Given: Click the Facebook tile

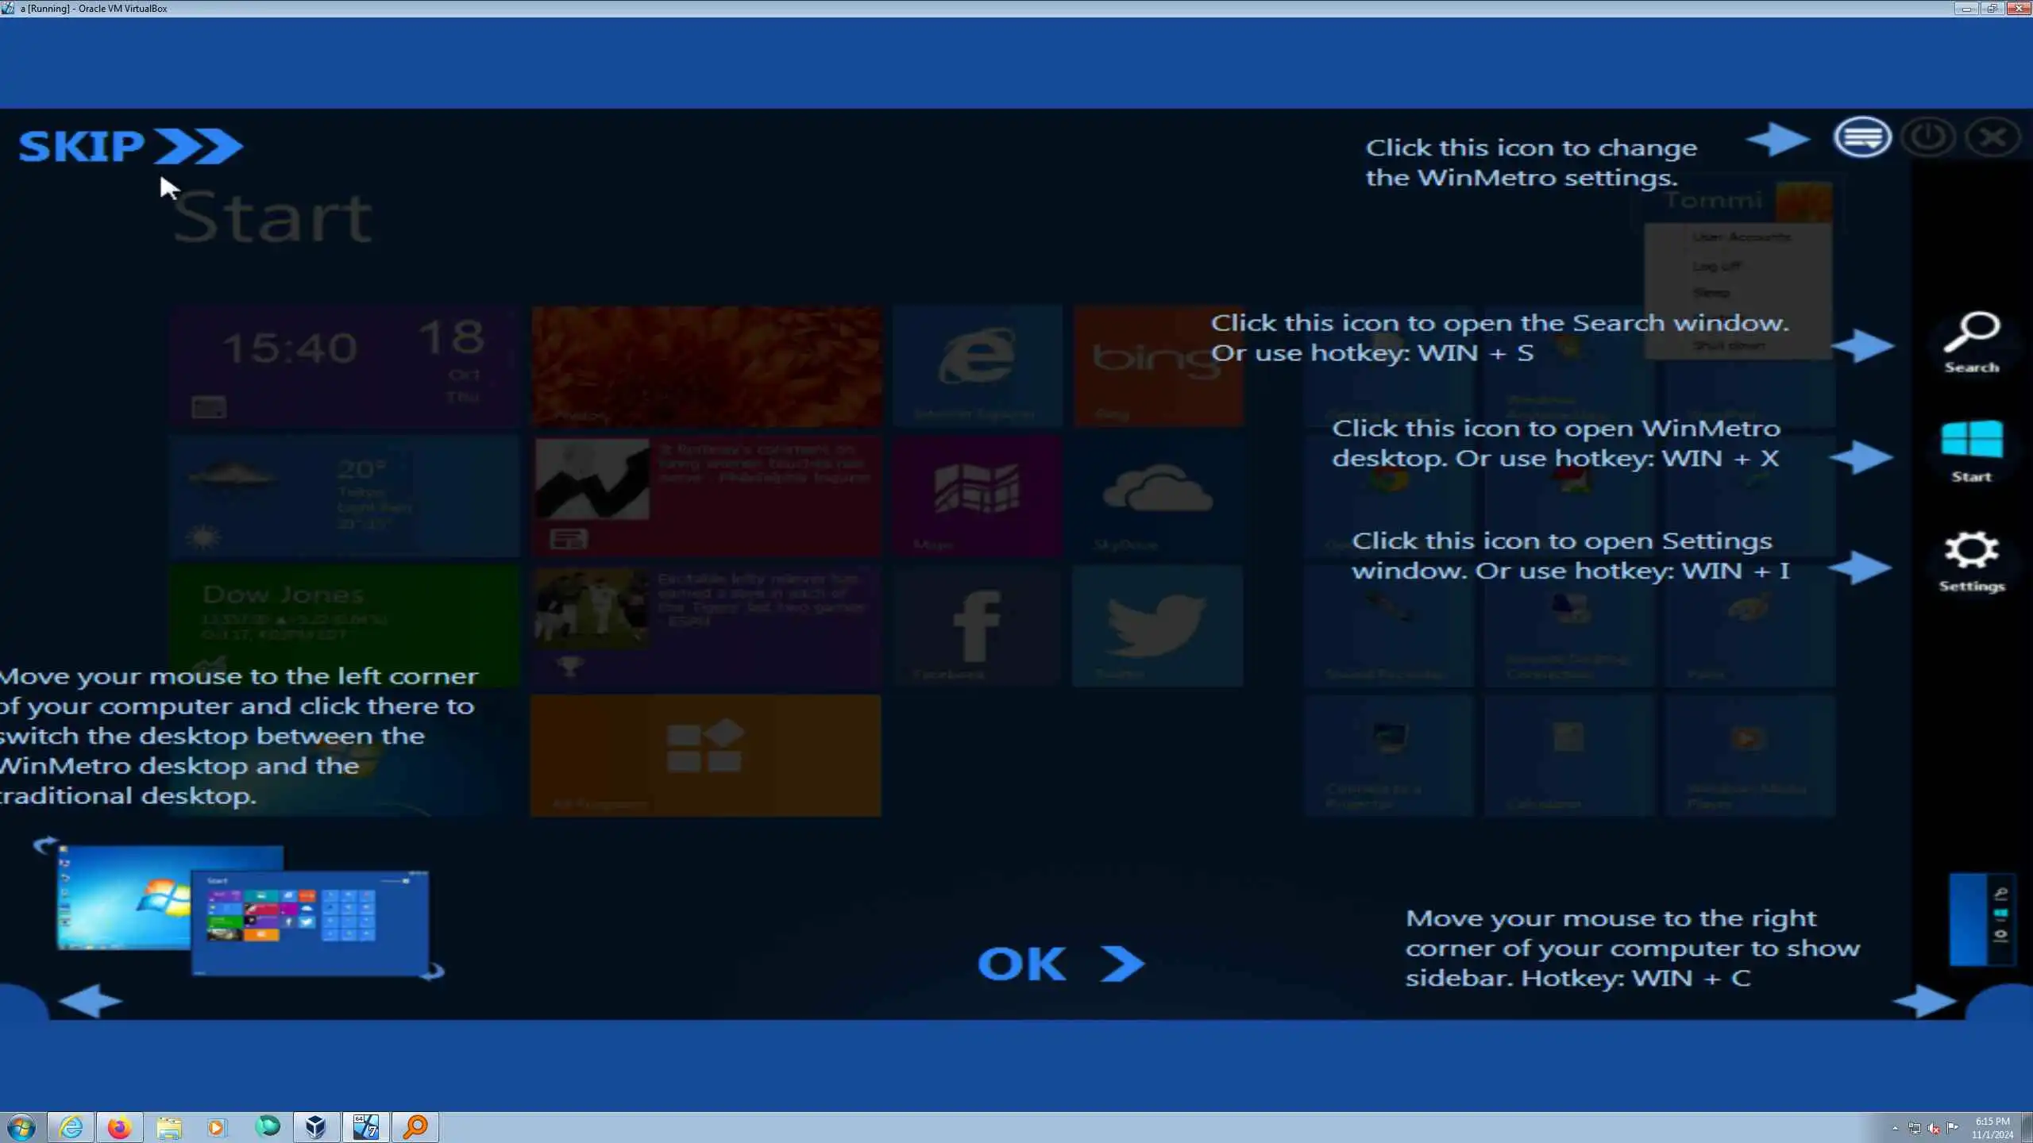Looking at the screenshot, I should click(x=977, y=625).
